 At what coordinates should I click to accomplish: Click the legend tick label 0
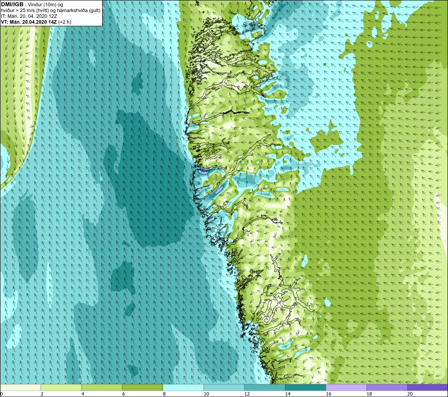coord(1,394)
